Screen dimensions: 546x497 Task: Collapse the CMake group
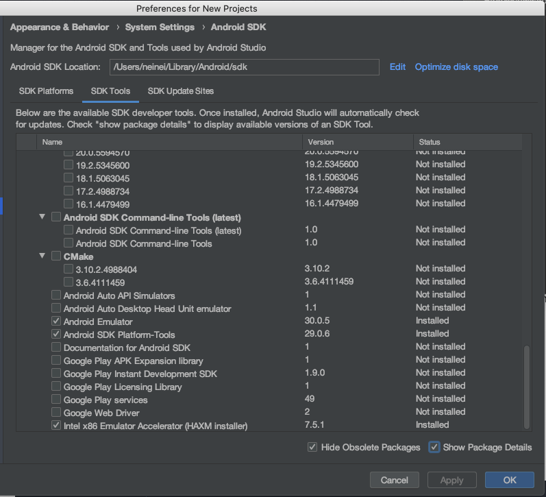click(42, 256)
